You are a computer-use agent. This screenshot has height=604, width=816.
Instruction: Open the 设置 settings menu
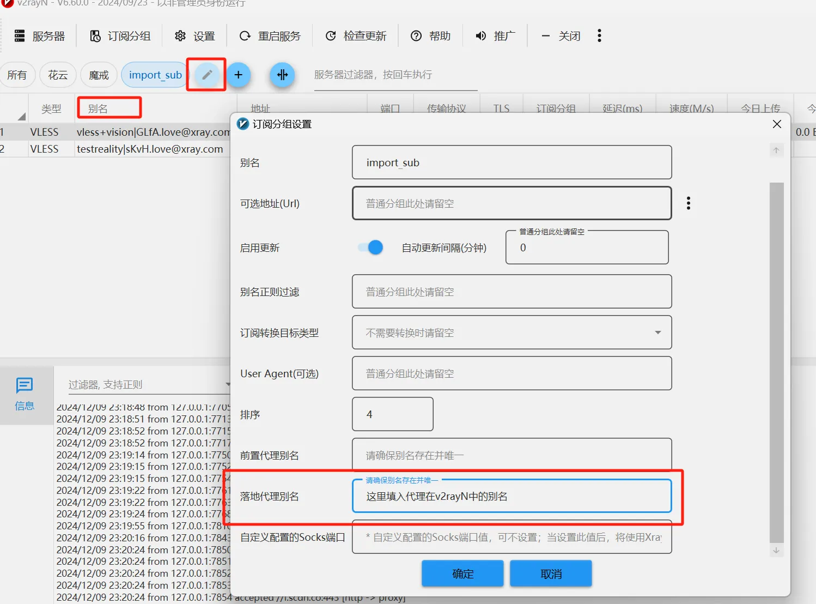click(x=195, y=36)
